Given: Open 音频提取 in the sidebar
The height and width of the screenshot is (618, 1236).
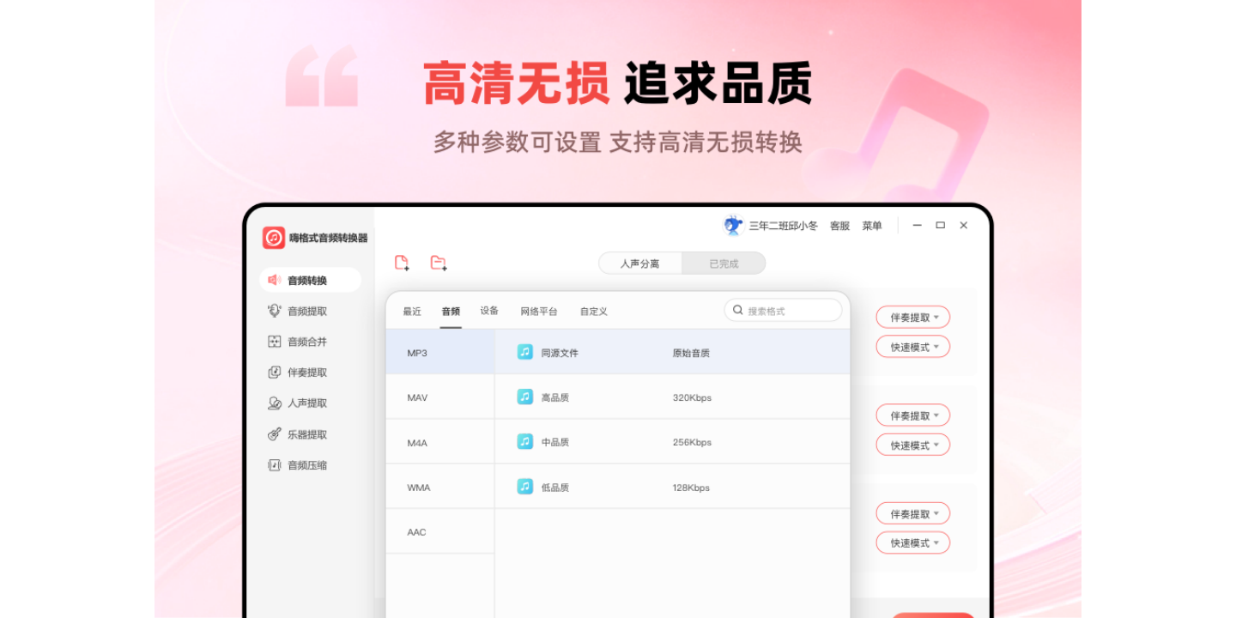Looking at the screenshot, I should coord(306,312).
